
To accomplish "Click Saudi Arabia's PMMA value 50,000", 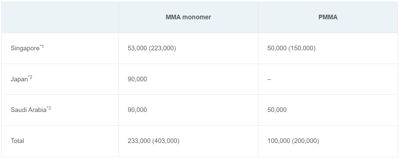I will click(x=277, y=110).
